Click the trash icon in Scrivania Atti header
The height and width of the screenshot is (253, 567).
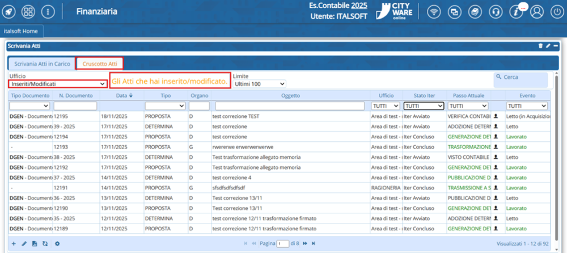pyautogui.click(x=540, y=46)
